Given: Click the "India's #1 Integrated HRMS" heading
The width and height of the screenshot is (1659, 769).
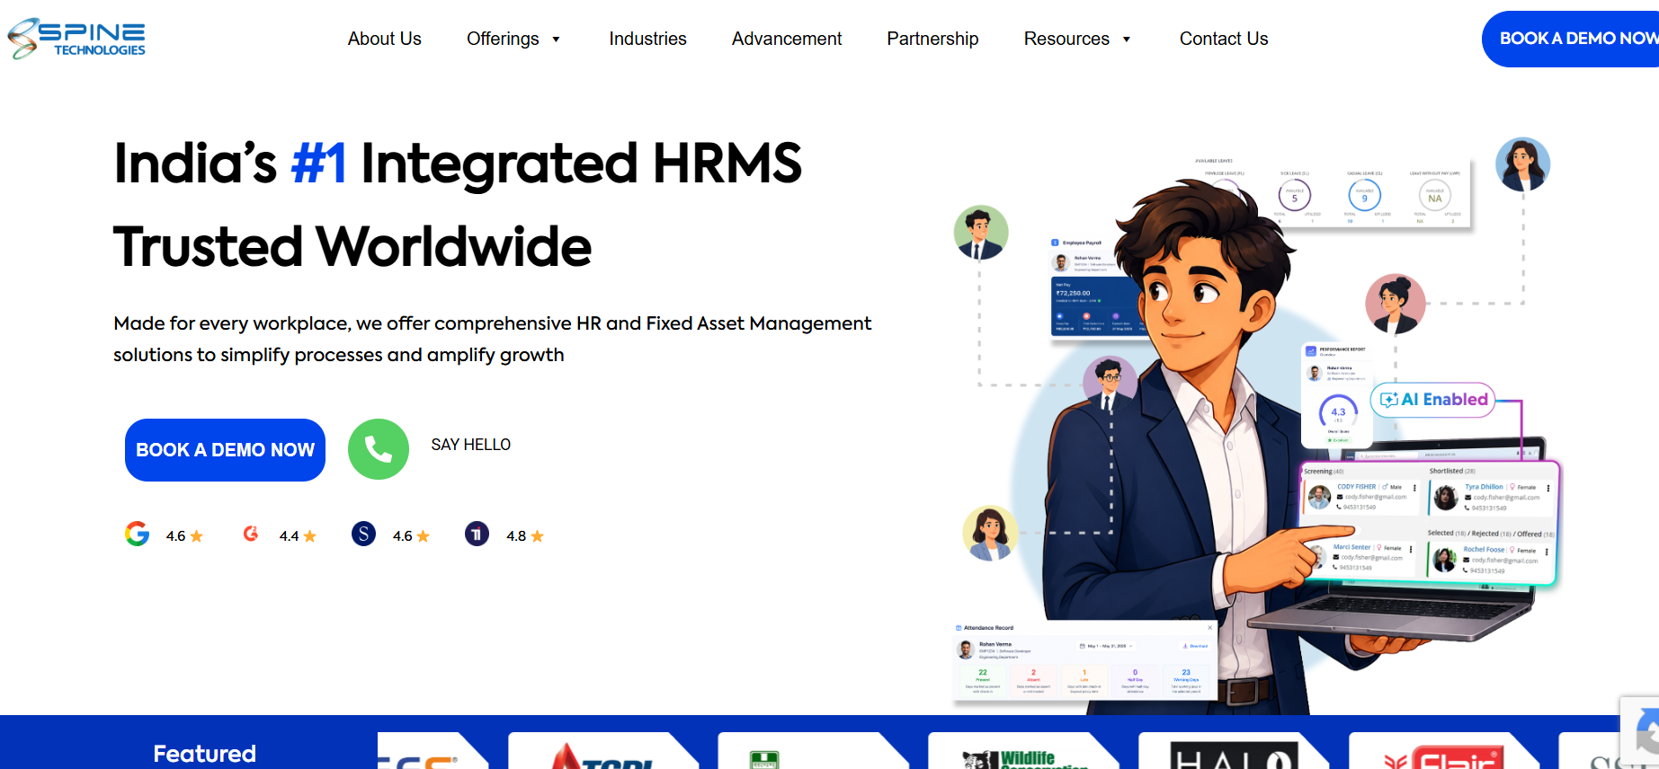Looking at the screenshot, I should 458,164.
